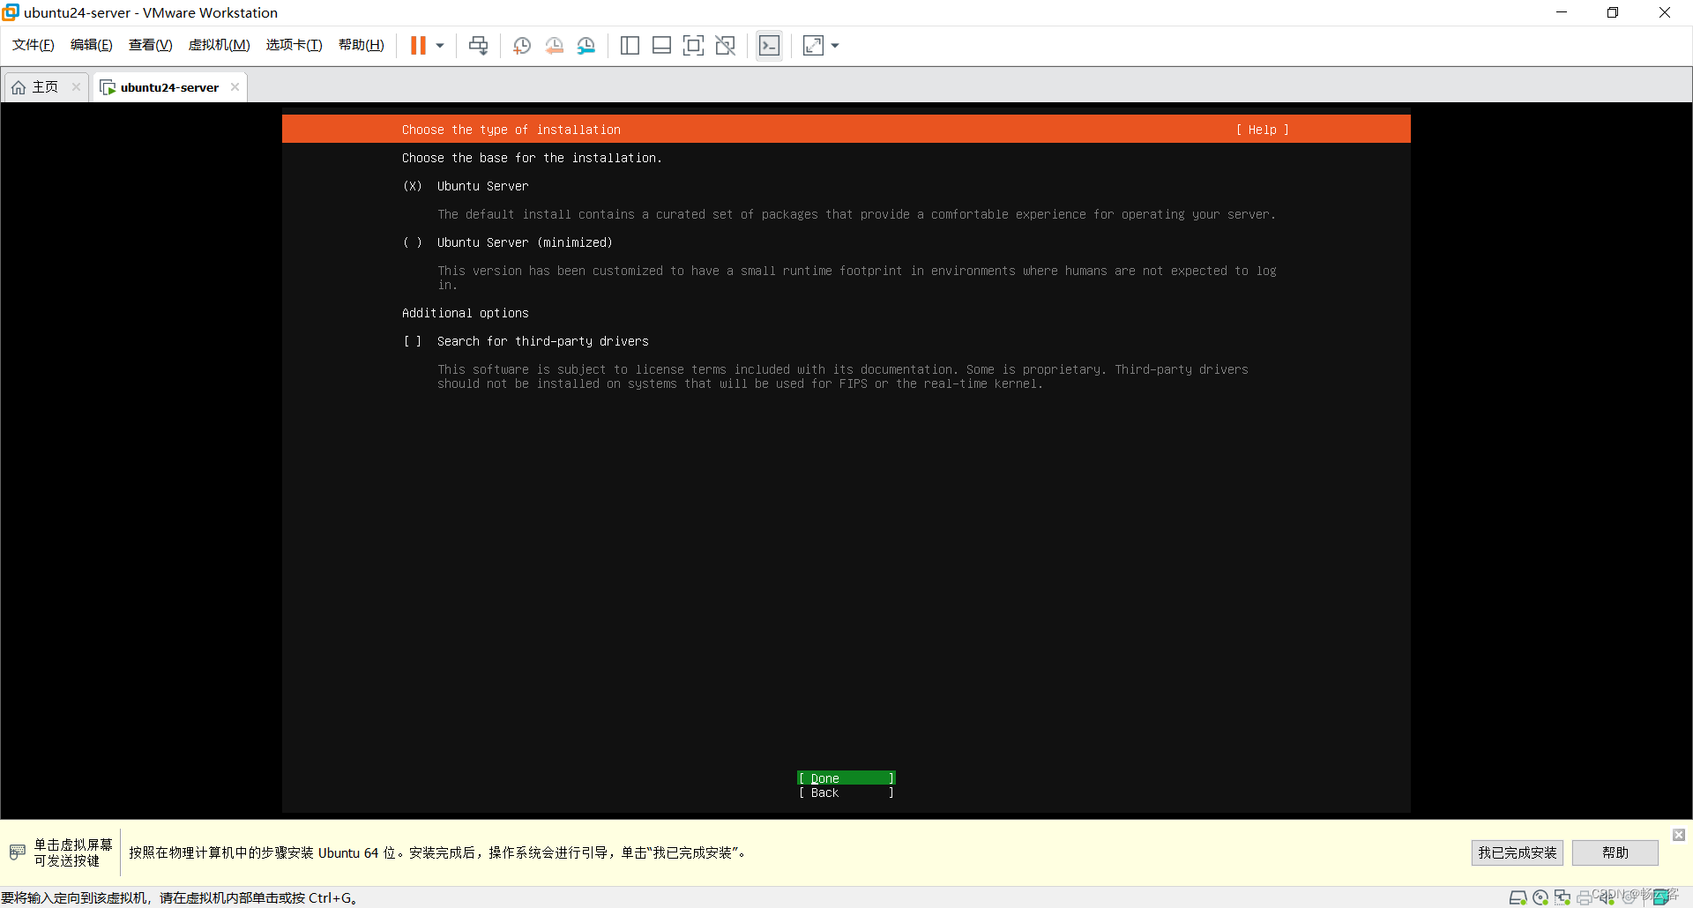
Task: Click the network adapter status icon
Action: pos(1562,897)
